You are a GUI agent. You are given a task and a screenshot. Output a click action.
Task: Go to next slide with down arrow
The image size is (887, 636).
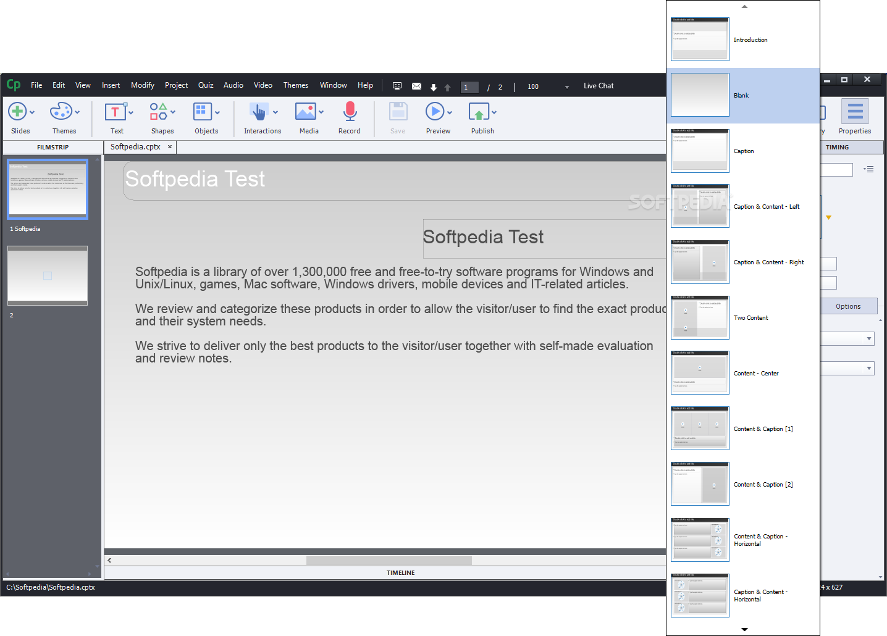pos(434,87)
